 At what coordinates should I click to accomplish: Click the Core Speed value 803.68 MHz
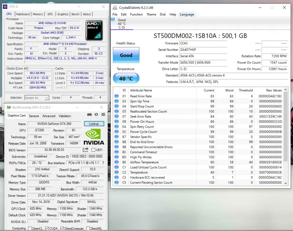[37, 73]
